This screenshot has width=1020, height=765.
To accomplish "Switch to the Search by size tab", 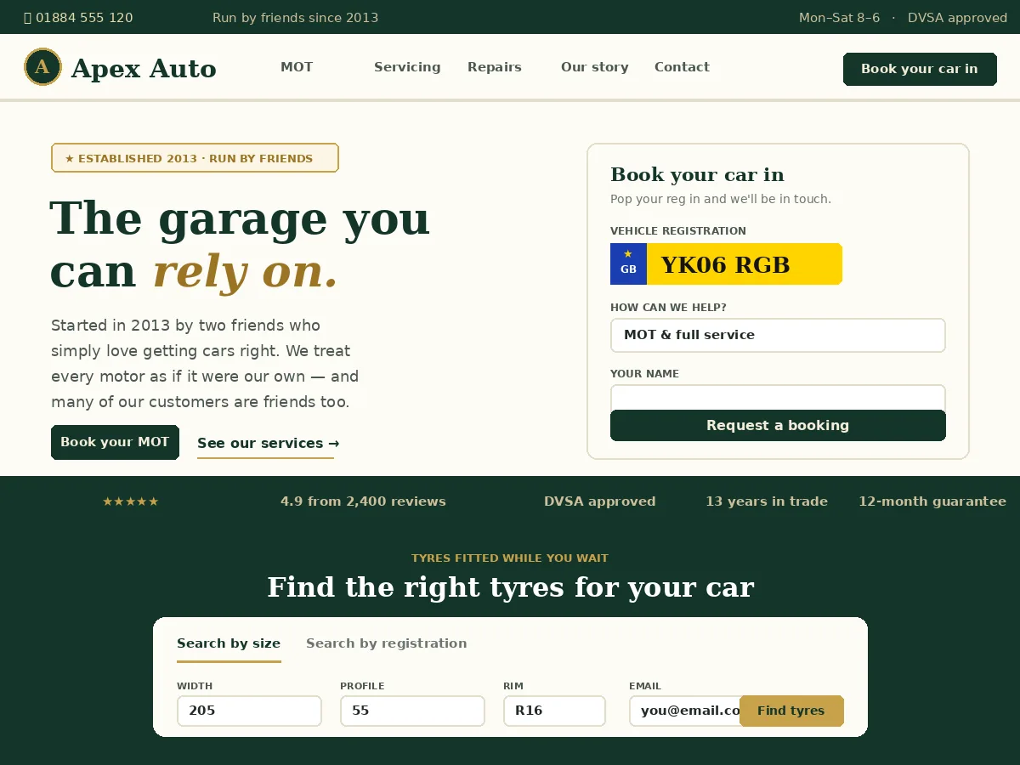I will click(x=229, y=643).
